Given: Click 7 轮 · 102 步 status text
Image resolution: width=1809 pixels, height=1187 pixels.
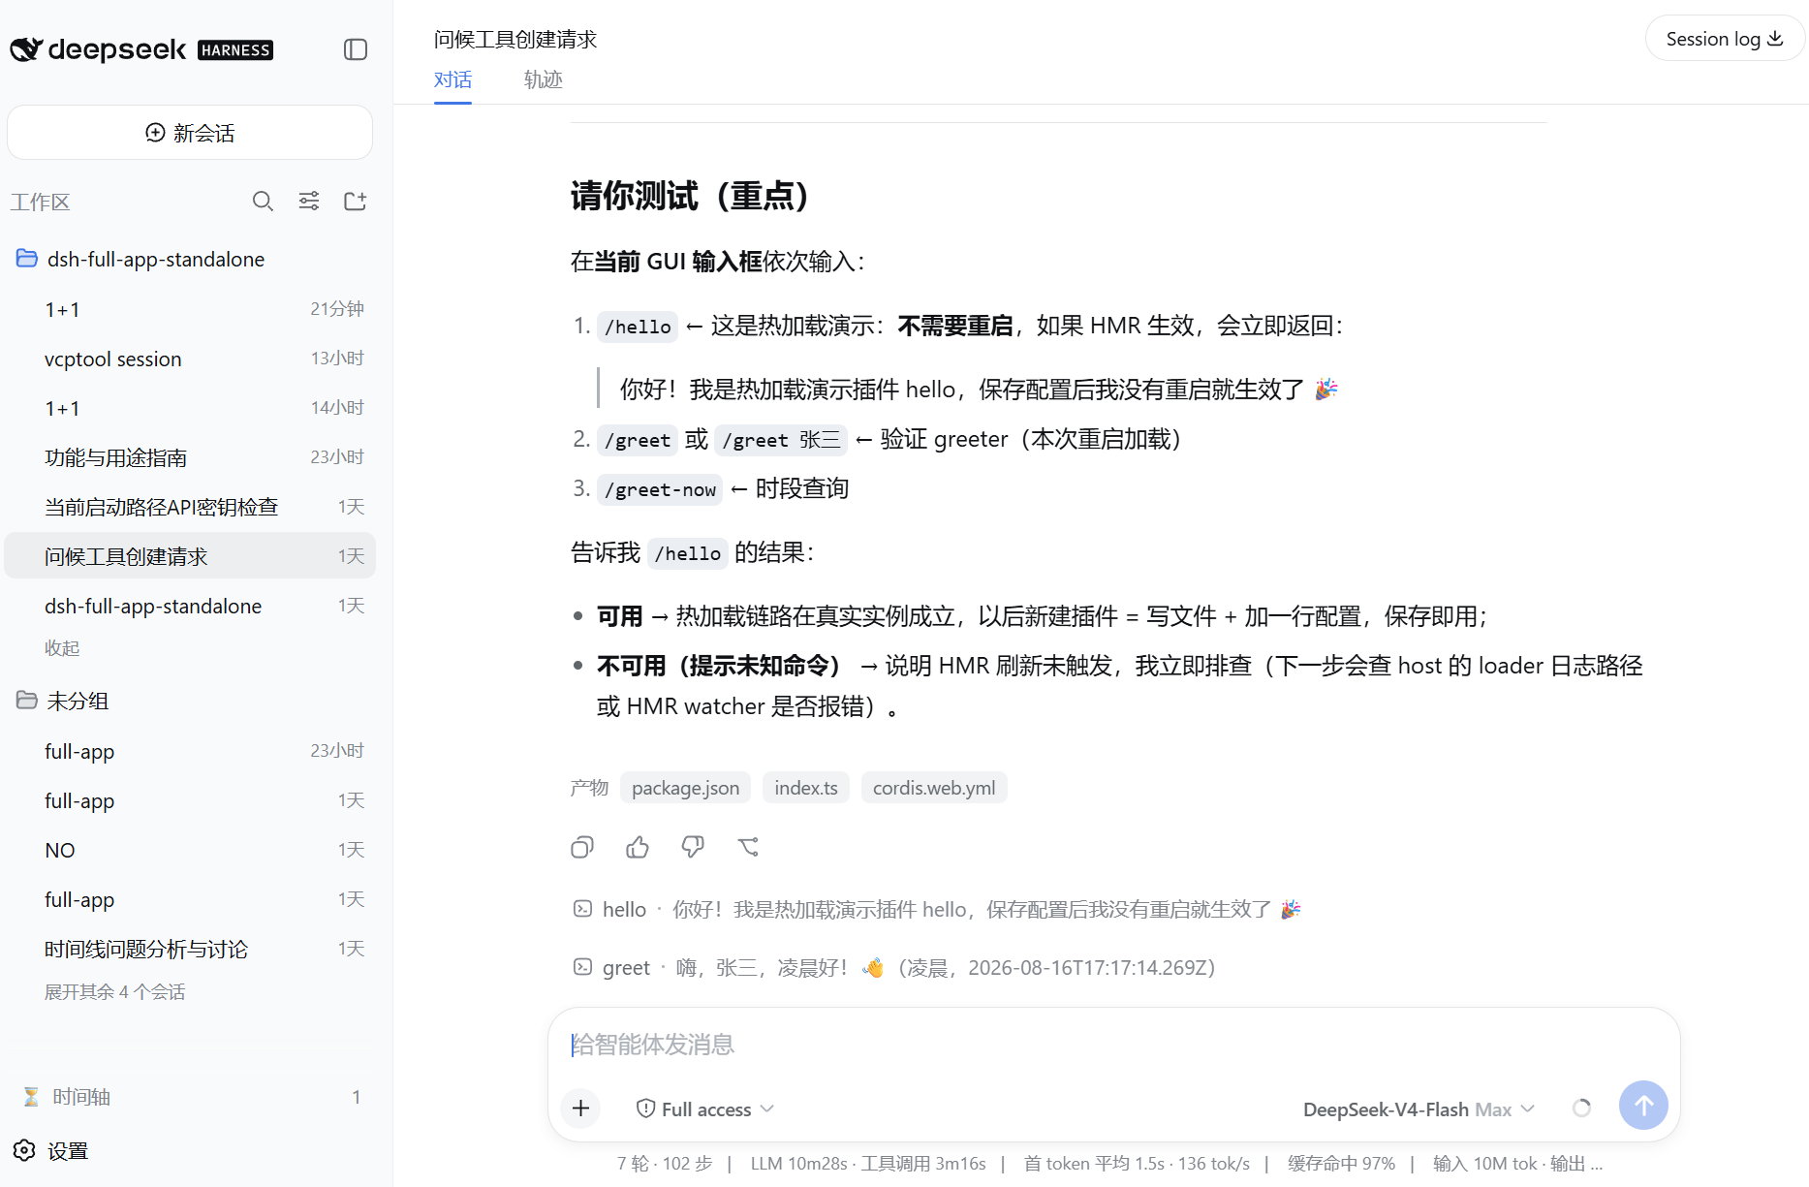Looking at the screenshot, I should [665, 1164].
